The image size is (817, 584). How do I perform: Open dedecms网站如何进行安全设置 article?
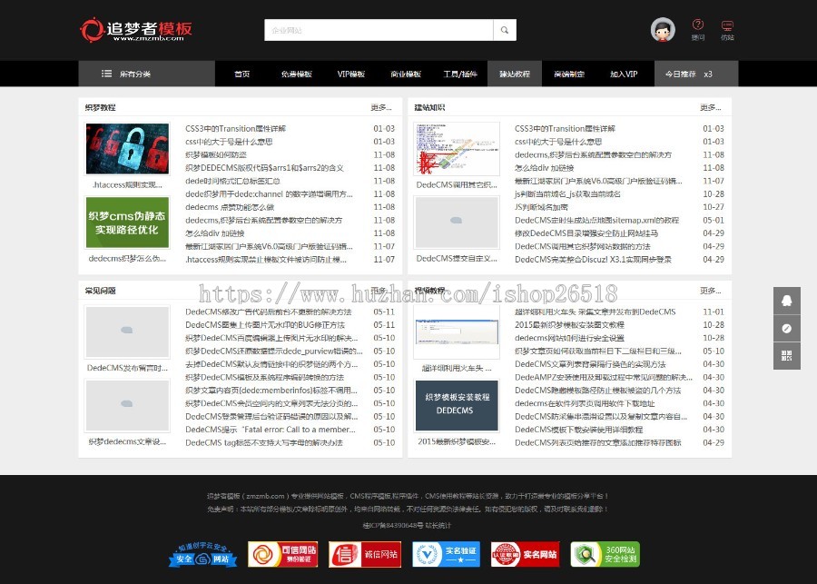pyautogui.click(x=569, y=338)
